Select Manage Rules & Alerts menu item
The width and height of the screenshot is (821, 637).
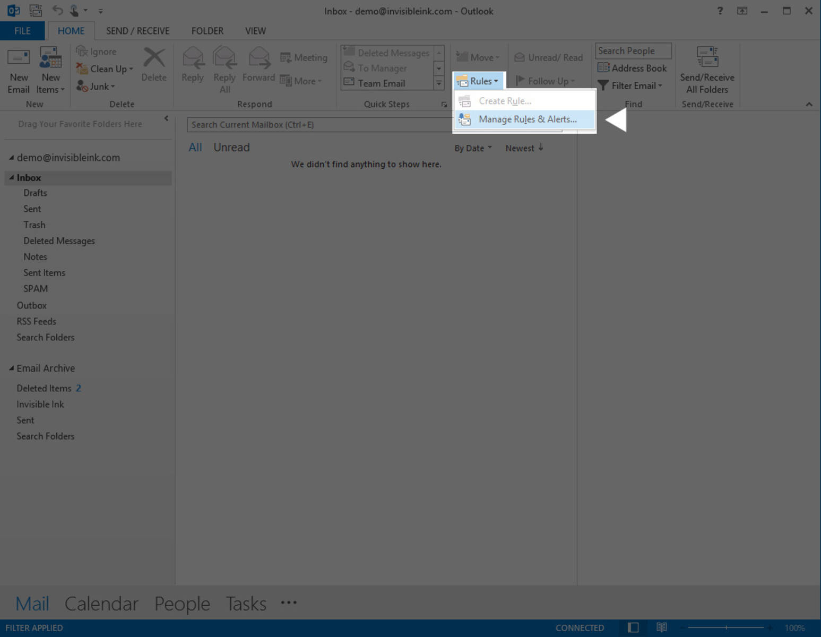[524, 119]
